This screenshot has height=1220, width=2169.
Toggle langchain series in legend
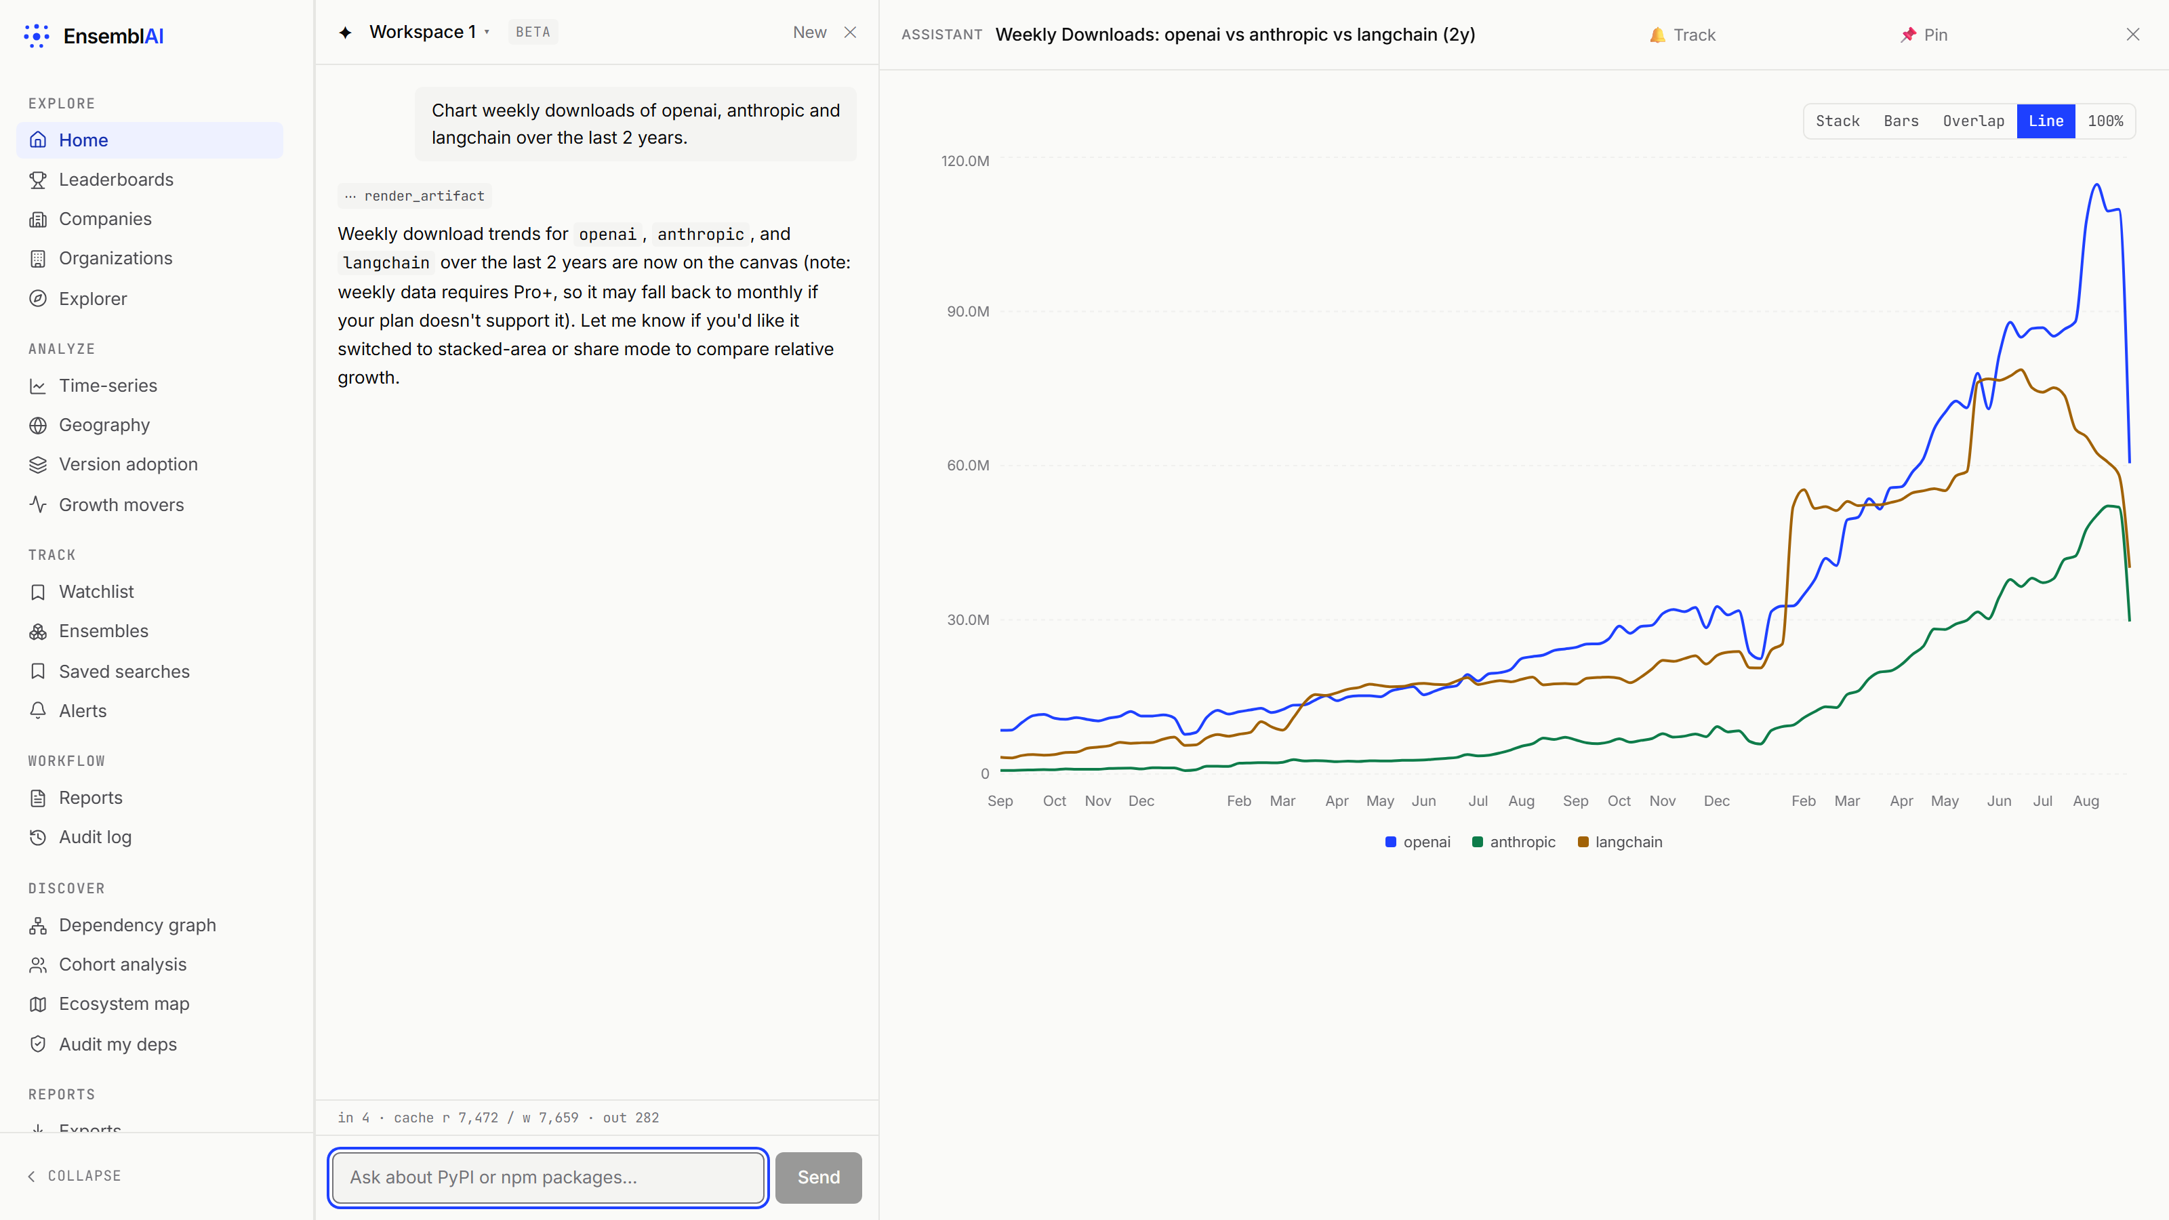[x=1620, y=842]
